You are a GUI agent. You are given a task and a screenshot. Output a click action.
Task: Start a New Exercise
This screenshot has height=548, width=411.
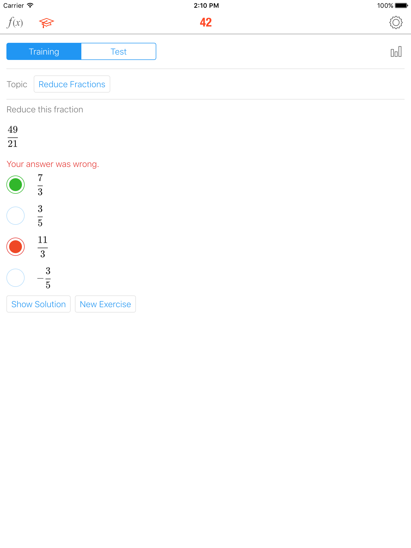pos(105,304)
